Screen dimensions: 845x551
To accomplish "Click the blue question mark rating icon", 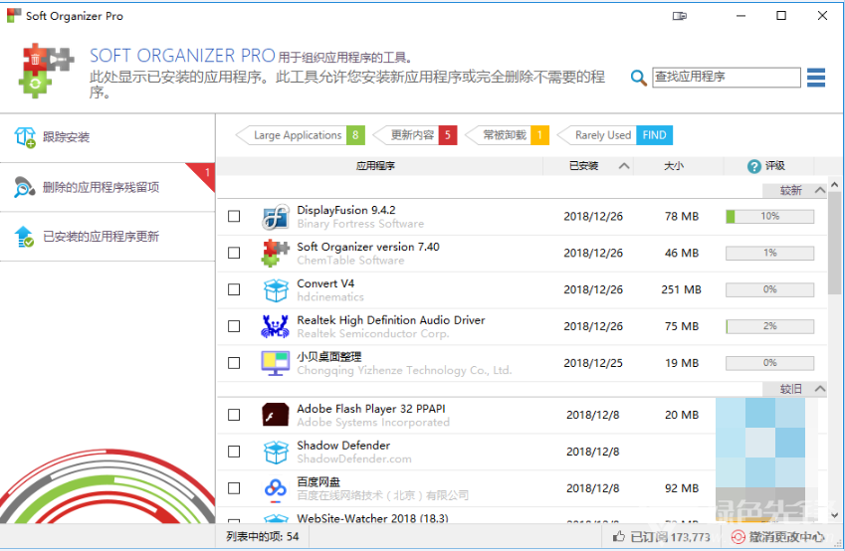I will 753,166.
